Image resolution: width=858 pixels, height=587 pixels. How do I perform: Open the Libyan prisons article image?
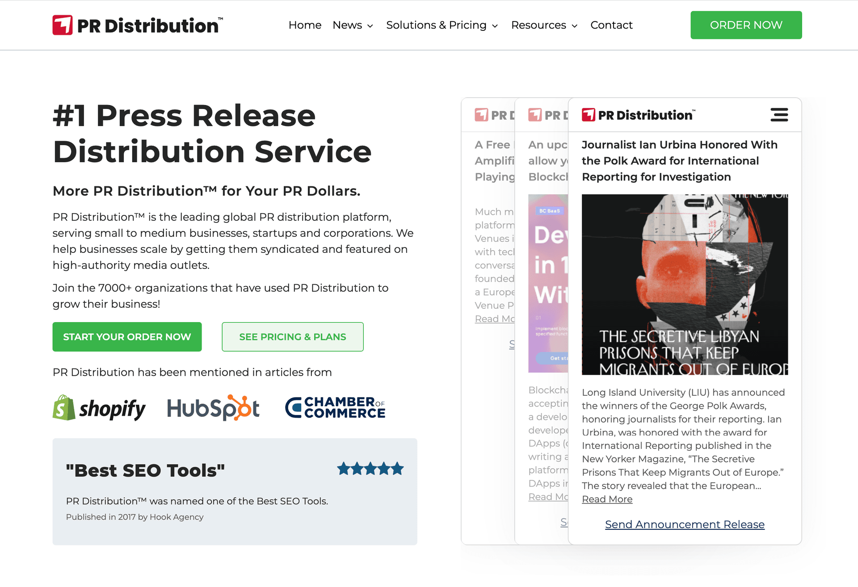685,285
